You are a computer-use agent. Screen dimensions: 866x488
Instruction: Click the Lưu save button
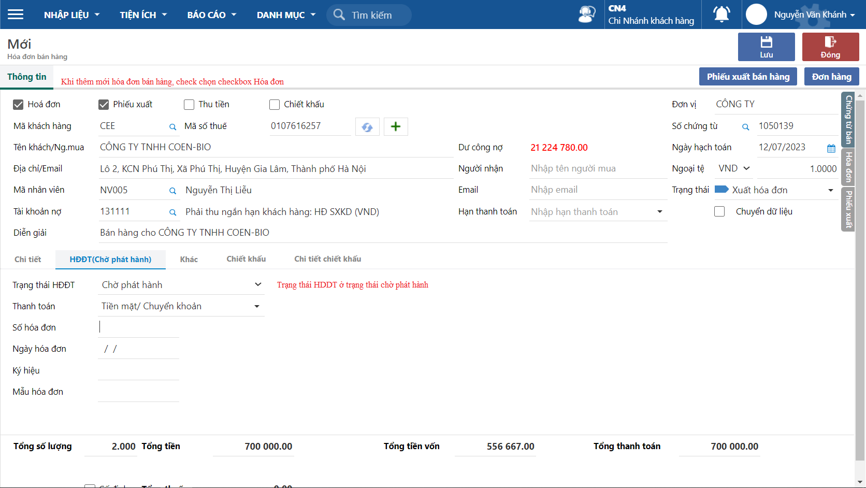point(766,47)
